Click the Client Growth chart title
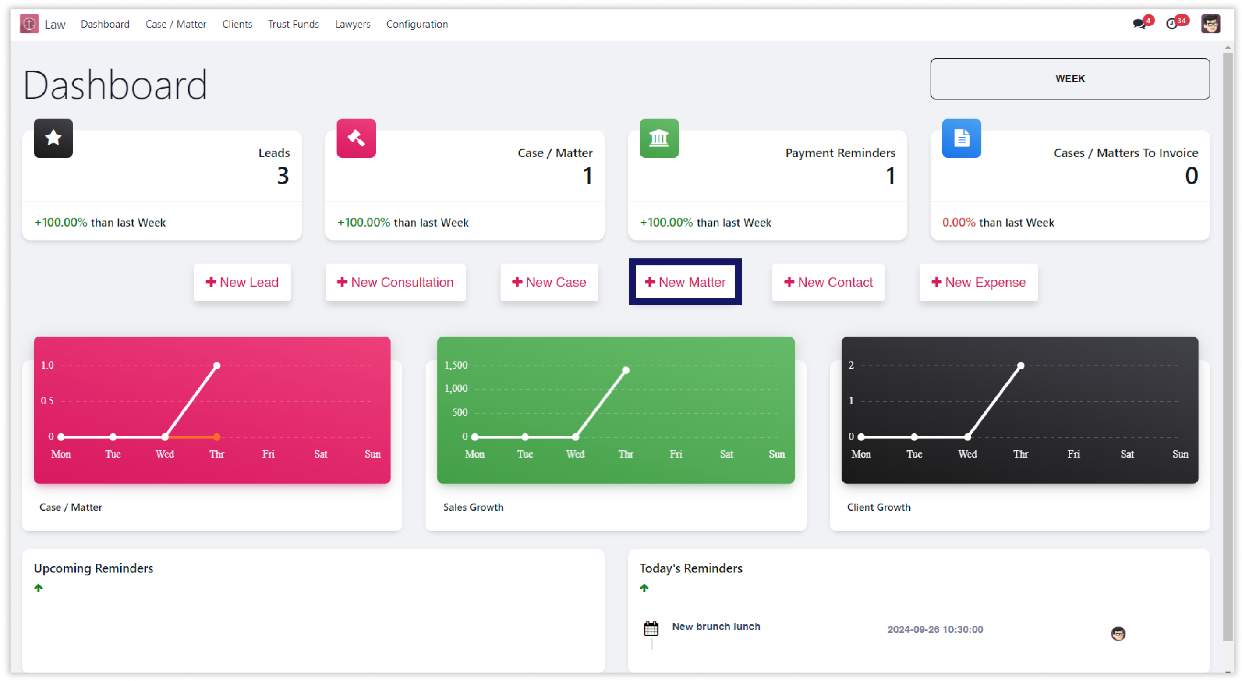The image size is (1242, 681). tap(878, 507)
